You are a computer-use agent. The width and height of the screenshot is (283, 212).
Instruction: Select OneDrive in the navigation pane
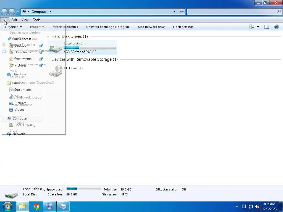click(19, 74)
